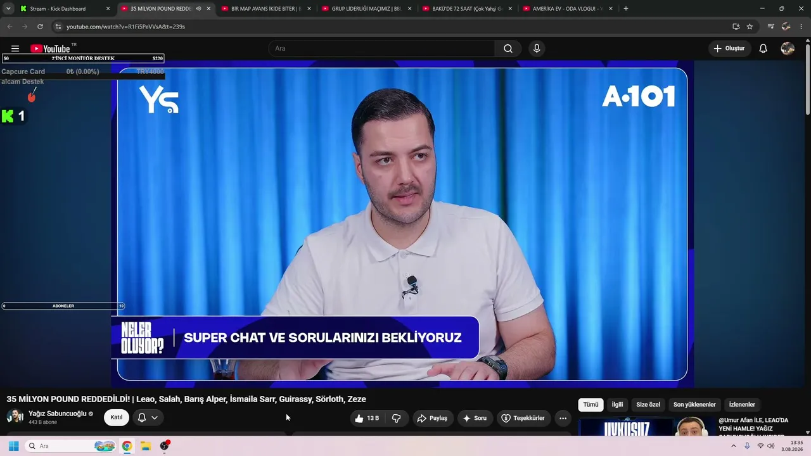Mute the audio on the playing tab
811x456 pixels.
pyautogui.click(x=198, y=9)
